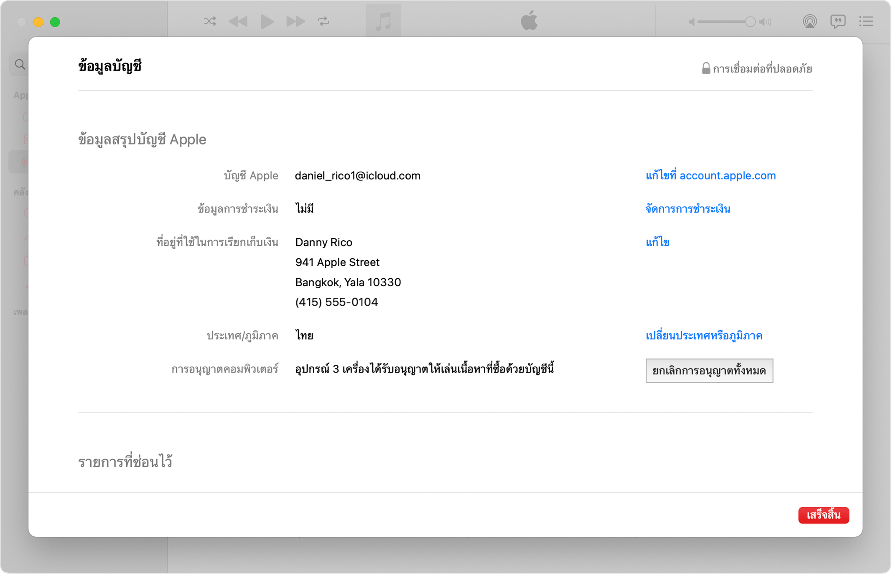Click the city line Bangkok, Yala 10330
This screenshot has width=891, height=574.
[348, 282]
